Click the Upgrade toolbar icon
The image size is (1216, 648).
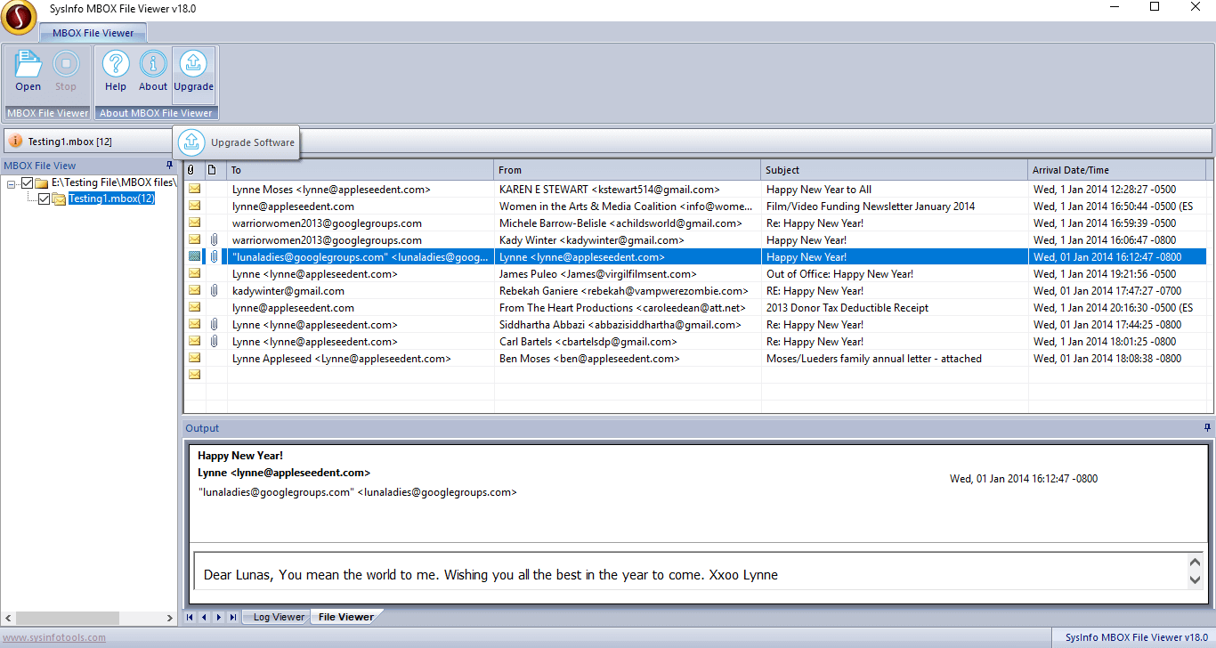pyautogui.click(x=193, y=65)
